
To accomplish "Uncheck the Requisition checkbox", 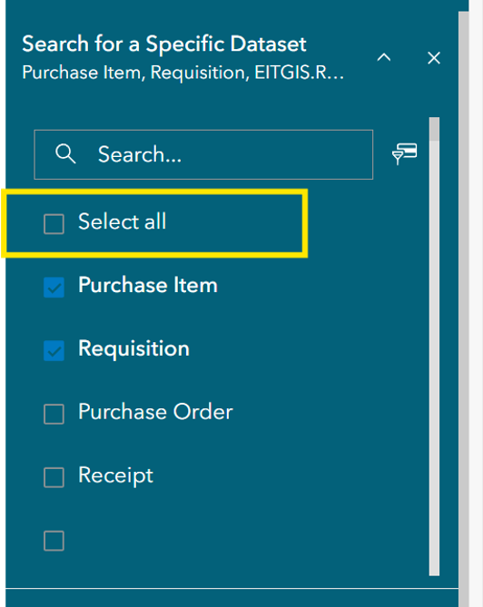I will 54,351.
